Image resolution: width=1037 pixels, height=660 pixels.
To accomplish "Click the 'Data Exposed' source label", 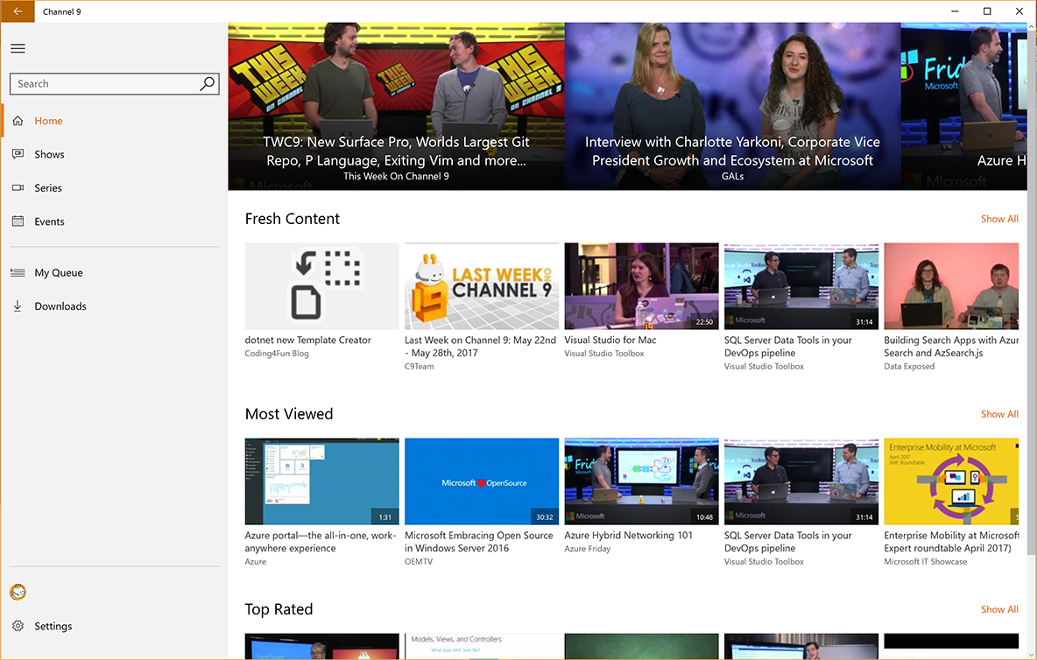I will tap(909, 367).
